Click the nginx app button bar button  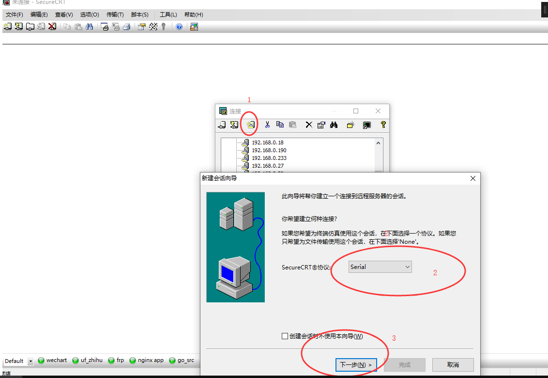coord(146,360)
